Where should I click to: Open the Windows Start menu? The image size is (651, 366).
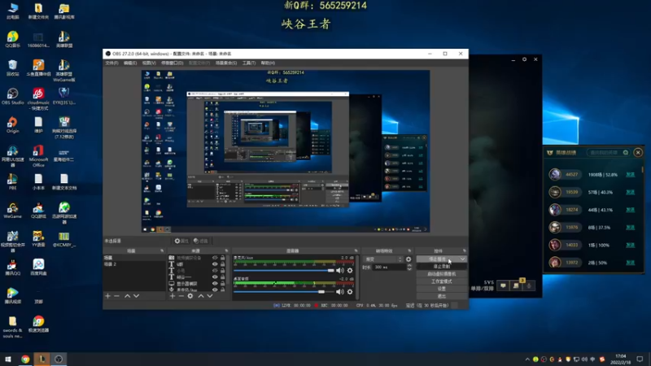point(8,359)
